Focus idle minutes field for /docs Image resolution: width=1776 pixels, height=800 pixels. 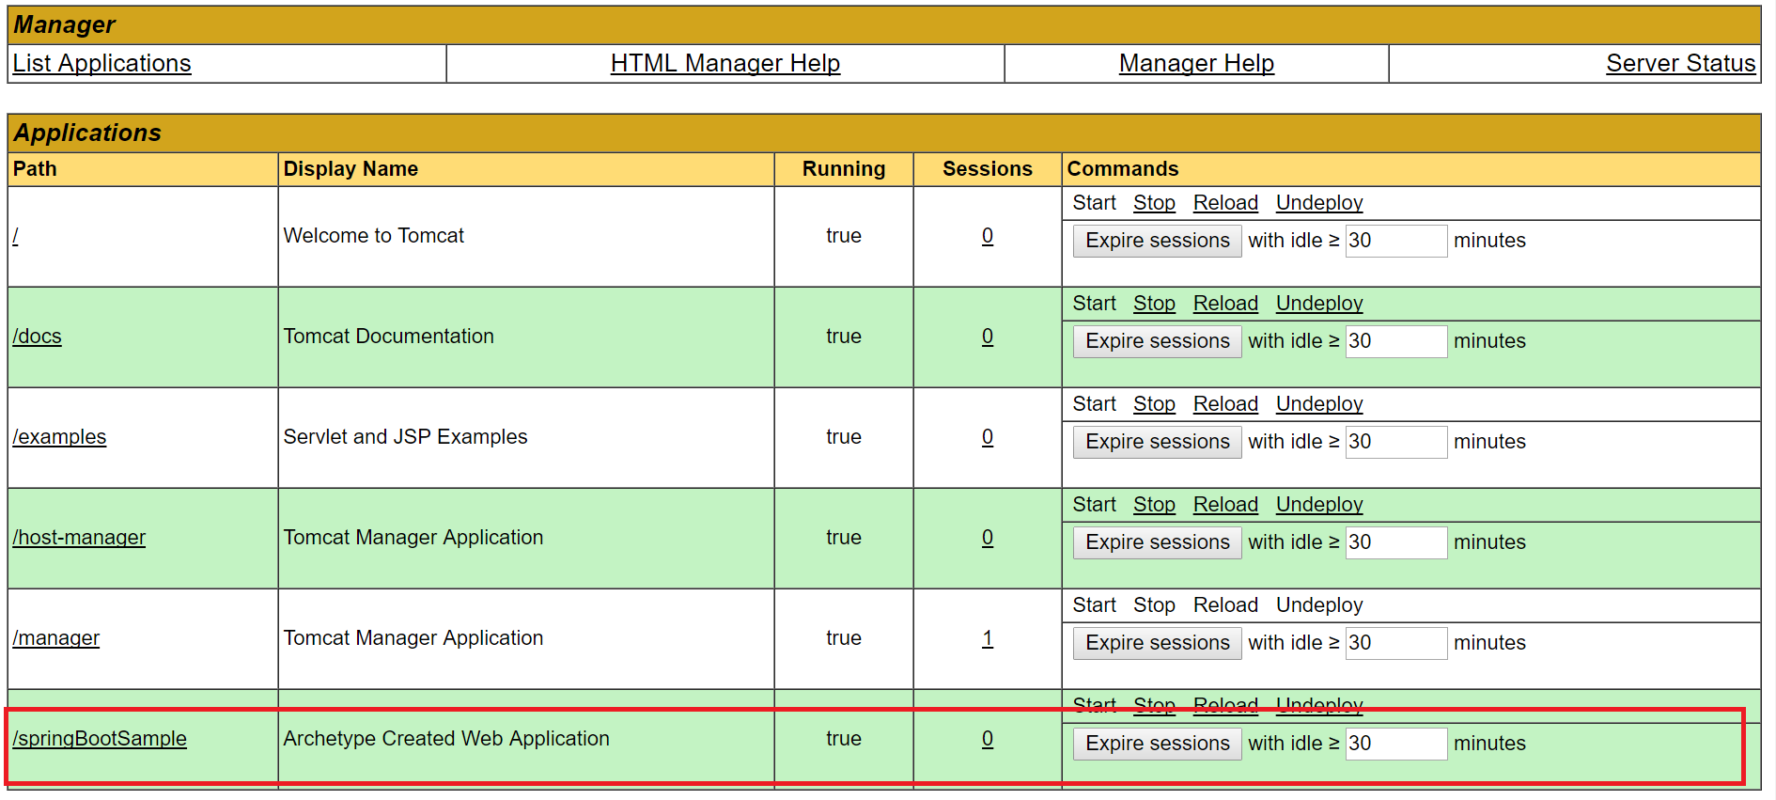(1396, 341)
